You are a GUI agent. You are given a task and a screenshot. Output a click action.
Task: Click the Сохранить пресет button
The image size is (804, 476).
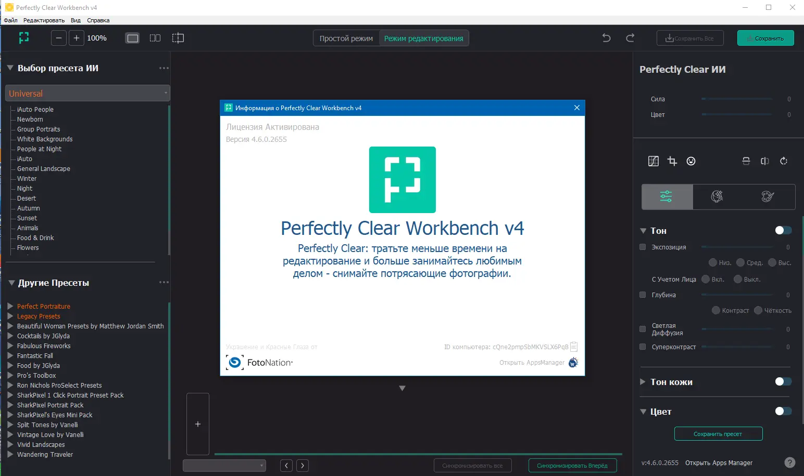(718, 433)
